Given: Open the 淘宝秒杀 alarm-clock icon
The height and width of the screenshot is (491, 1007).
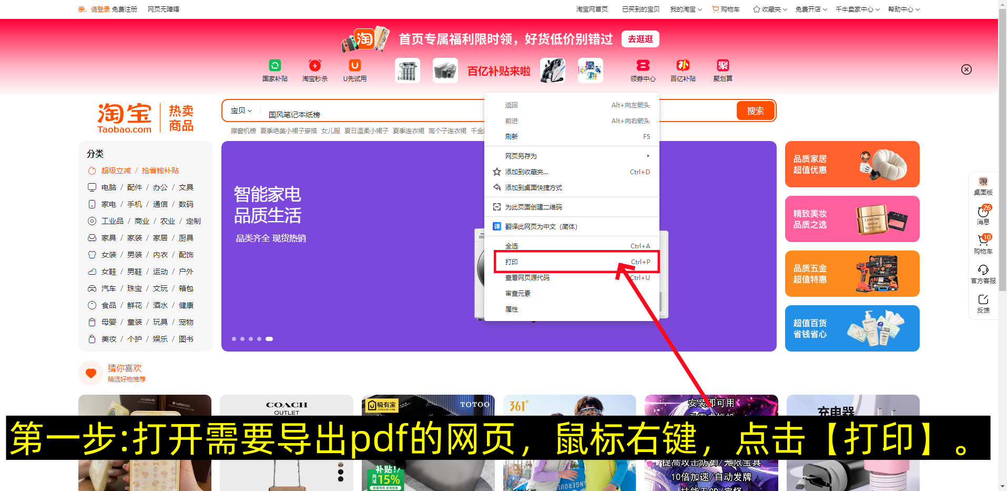Looking at the screenshot, I should pos(314,65).
